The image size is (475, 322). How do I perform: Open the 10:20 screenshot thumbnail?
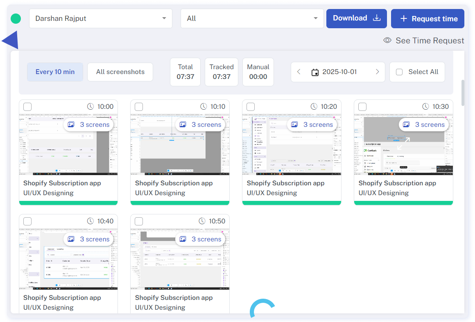coord(292,151)
